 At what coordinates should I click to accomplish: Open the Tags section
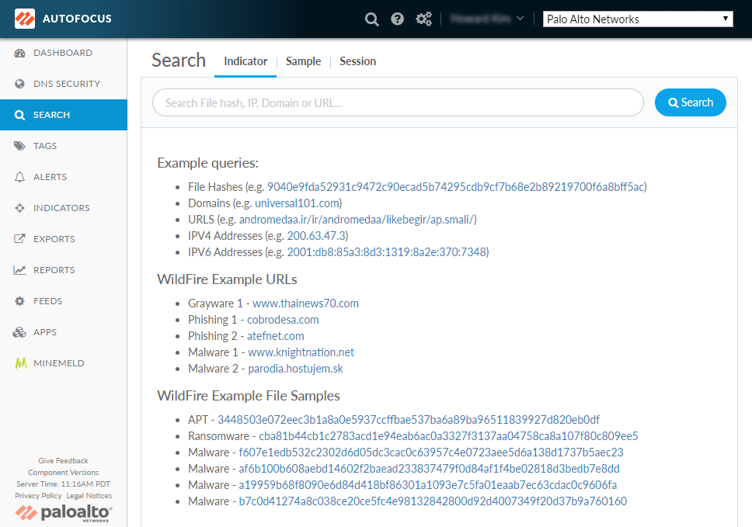pyautogui.click(x=45, y=146)
